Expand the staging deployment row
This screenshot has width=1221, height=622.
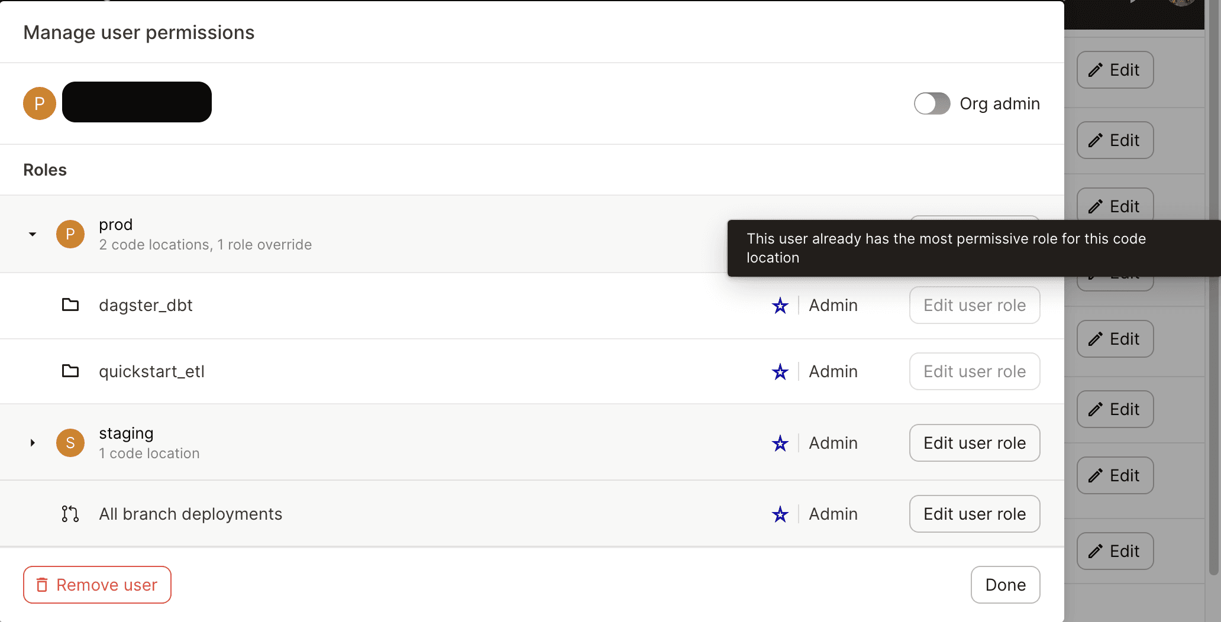[33, 443]
